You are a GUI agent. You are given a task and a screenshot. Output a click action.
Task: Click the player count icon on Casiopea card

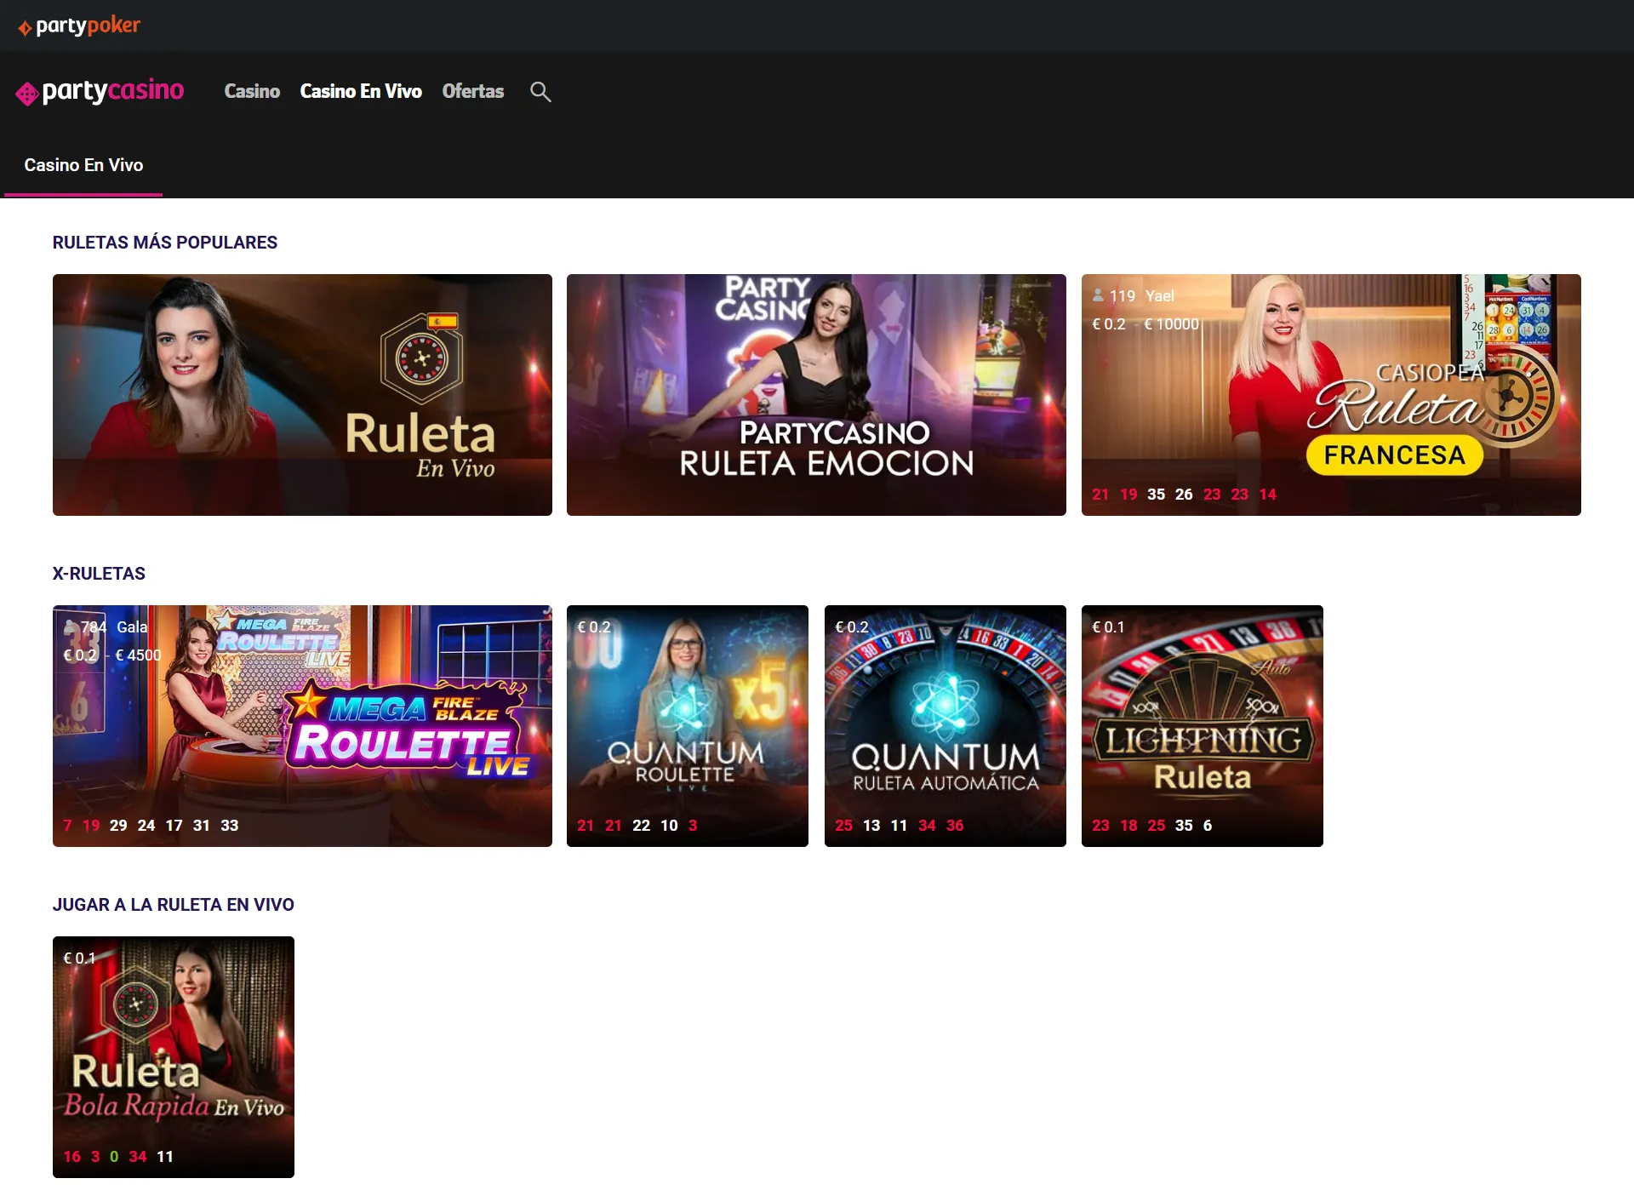[x=1098, y=295]
